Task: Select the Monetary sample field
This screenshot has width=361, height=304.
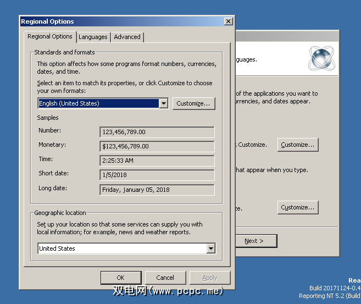Action: pyautogui.click(x=157, y=146)
